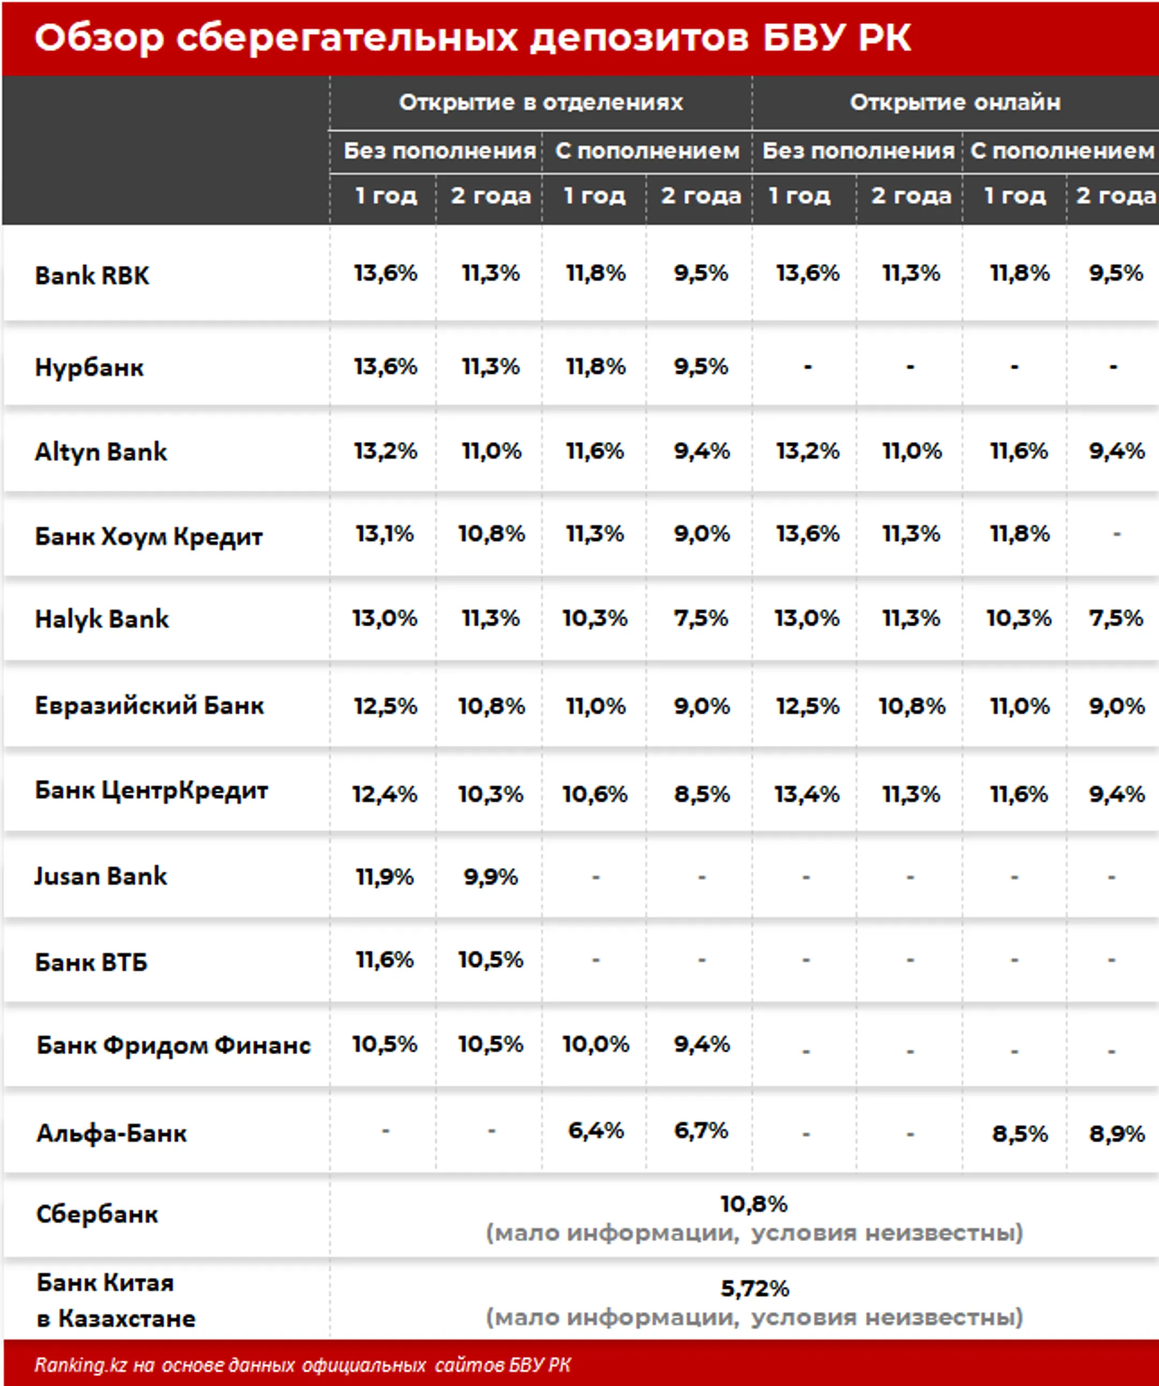The height and width of the screenshot is (1386, 1159).
Task: Select Halyk Bank 13,0% branch rate
Action: [385, 618]
